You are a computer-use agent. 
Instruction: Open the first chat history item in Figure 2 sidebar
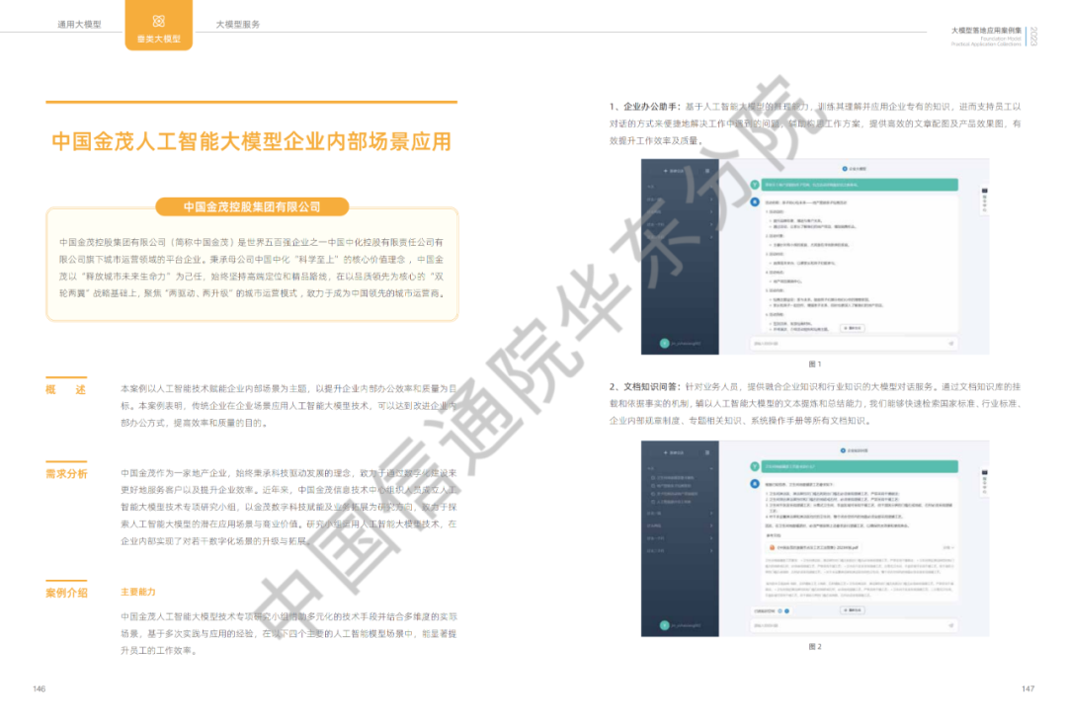673,477
